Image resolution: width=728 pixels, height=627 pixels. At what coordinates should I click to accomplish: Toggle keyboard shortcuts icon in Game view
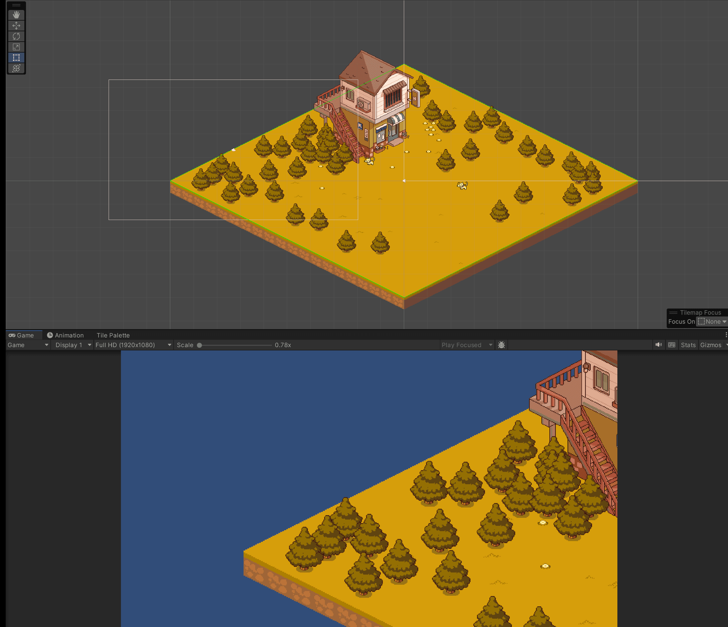click(x=671, y=345)
